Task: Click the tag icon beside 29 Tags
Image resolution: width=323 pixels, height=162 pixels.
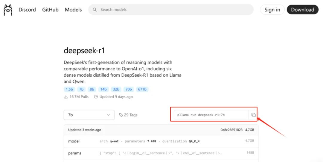Action: click(121, 115)
